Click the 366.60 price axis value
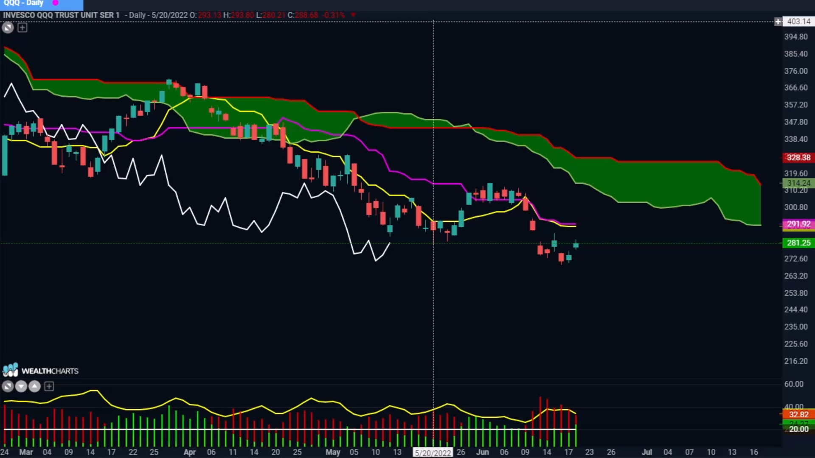 point(796,88)
